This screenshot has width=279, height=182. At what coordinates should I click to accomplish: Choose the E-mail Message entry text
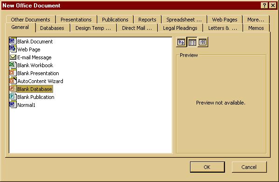point(34,57)
